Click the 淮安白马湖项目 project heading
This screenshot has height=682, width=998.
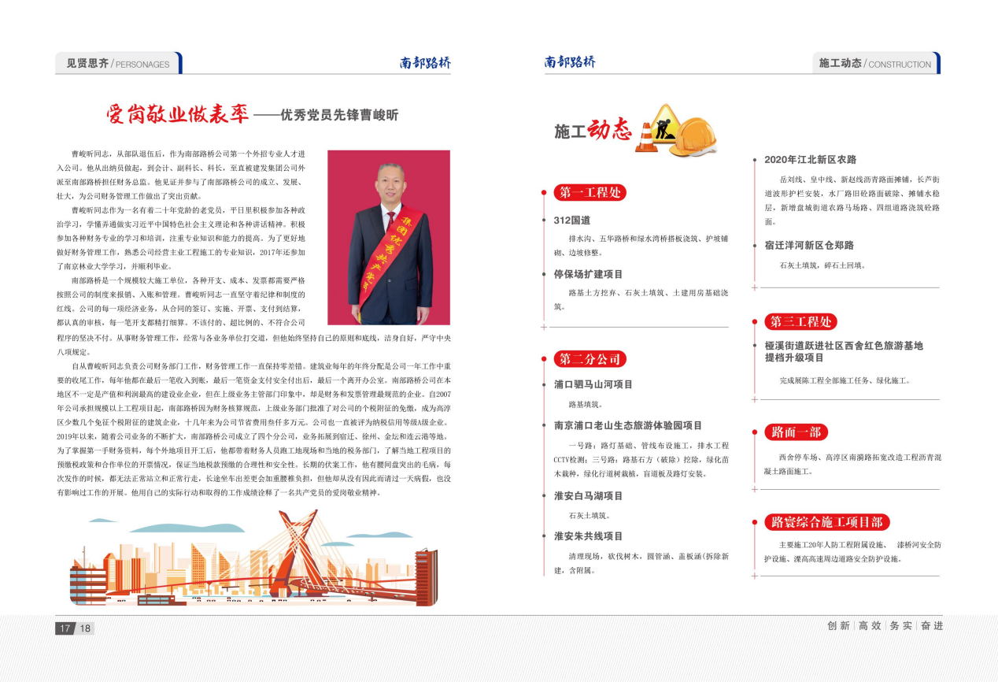click(x=588, y=495)
